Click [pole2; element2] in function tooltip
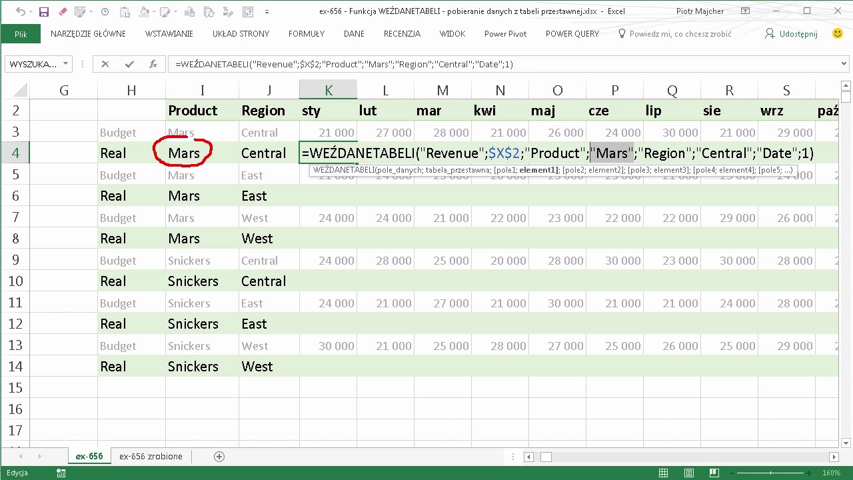The width and height of the screenshot is (853, 480). click(x=594, y=170)
